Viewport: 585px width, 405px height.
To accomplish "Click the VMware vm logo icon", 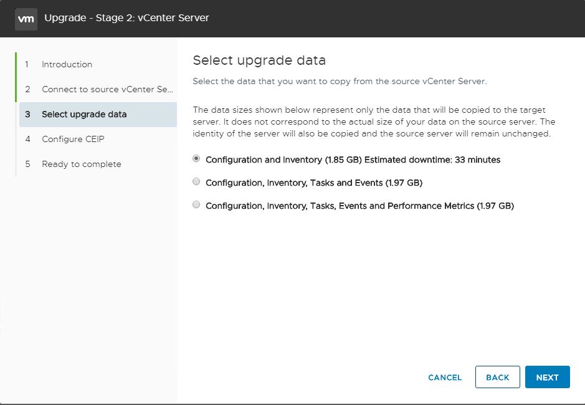I will tap(26, 19).
